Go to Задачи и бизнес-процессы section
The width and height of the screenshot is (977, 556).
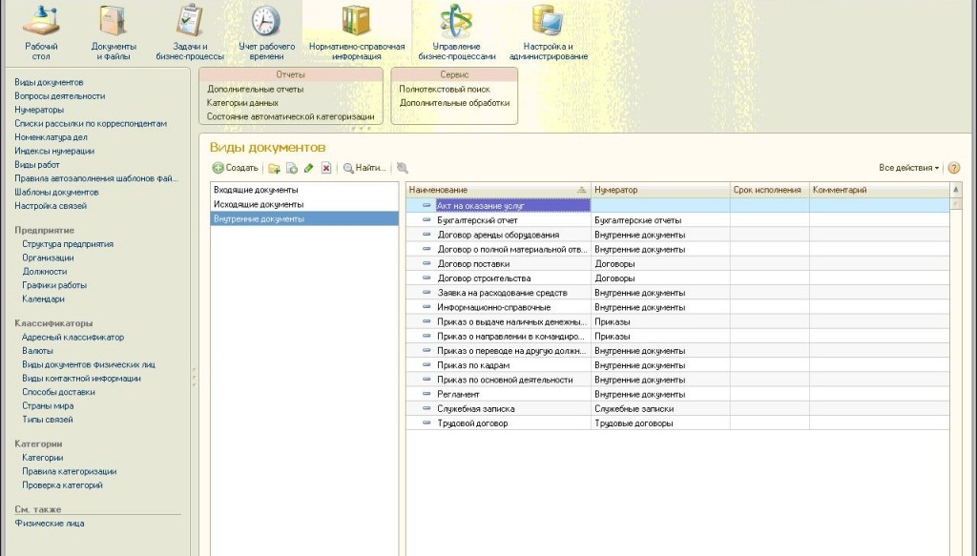pos(190,31)
